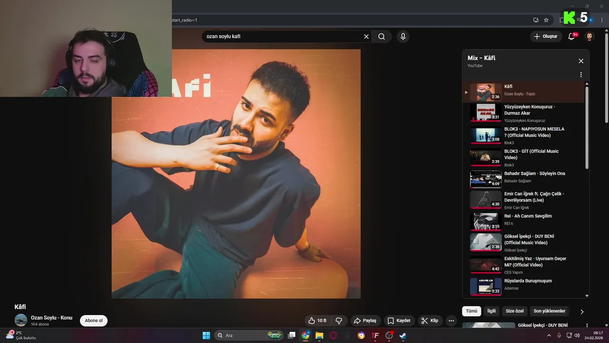Screen dimensions: 609x343
Task: Click the Paylaş share button
Action: pyautogui.click(x=365, y=321)
